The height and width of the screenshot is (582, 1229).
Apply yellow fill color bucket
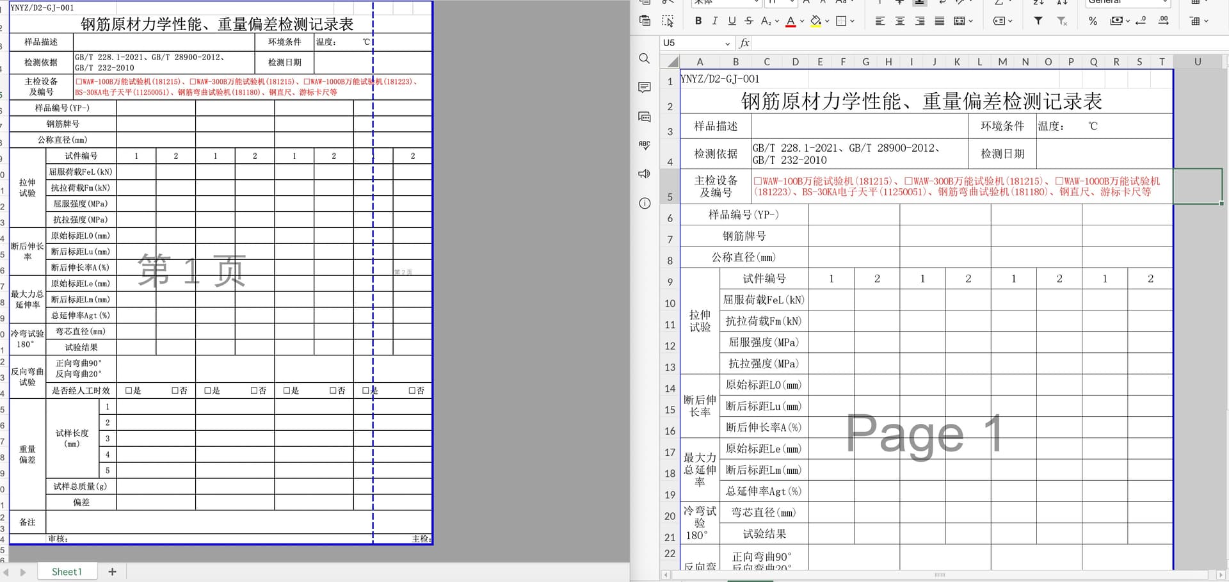click(815, 21)
